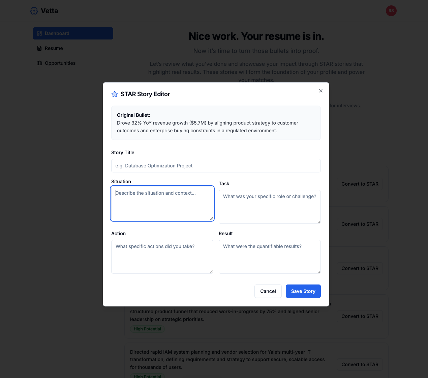Image resolution: width=428 pixels, height=378 pixels.
Task: Dismiss the STAR Story Editor with the X
Action: coord(320,91)
